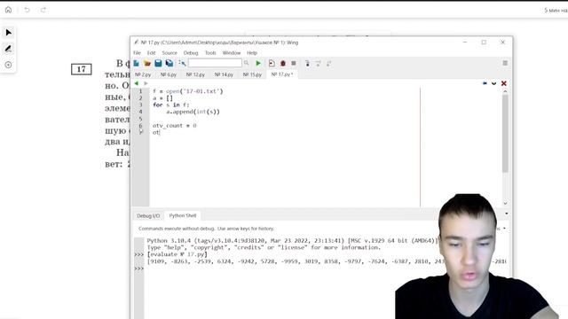Switch to the Debug I/O panel tab
Image resolution: width=568 pixels, height=319 pixels.
pos(148,215)
